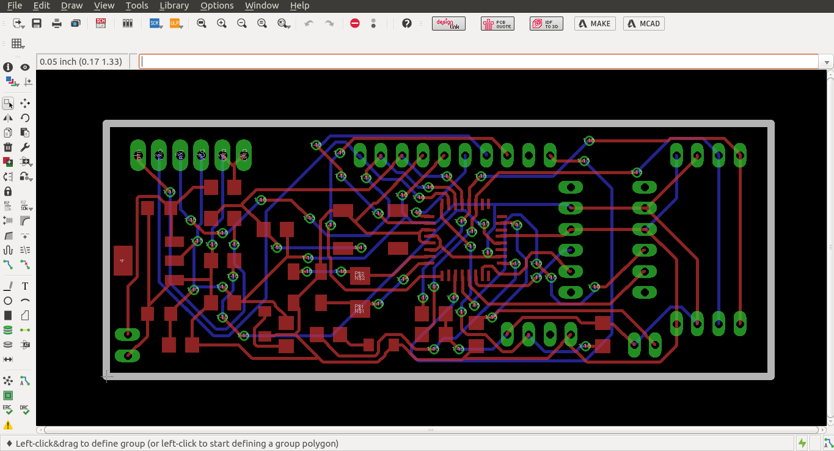834x451 pixels.
Task: Expand the command history dropdown arrow
Action: (827, 62)
